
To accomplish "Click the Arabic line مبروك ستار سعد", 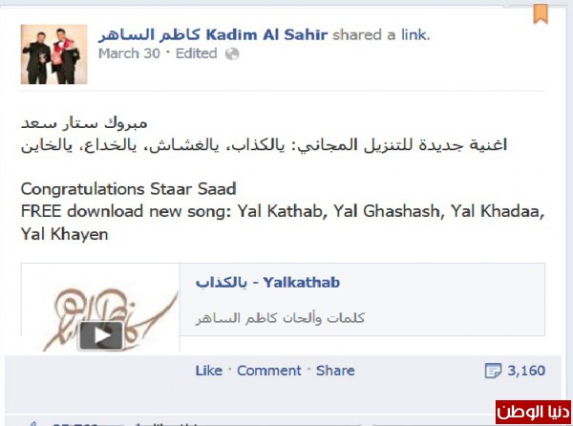I will click(x=84, y=123).
